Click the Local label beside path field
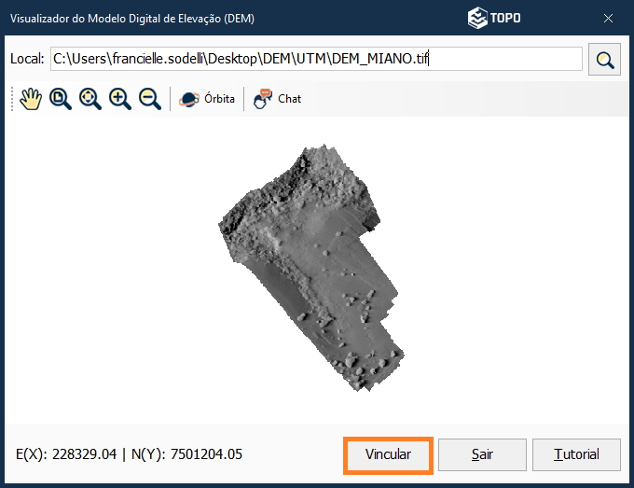Screen dimensions: 634x488 pyautogui.click(x=27, y=60)
